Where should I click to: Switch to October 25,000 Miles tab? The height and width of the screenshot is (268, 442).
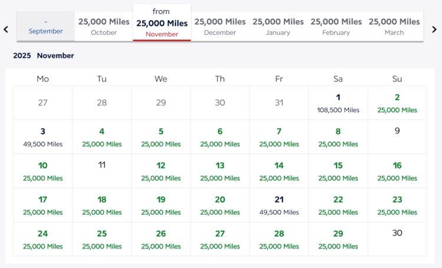click(104, 27)
